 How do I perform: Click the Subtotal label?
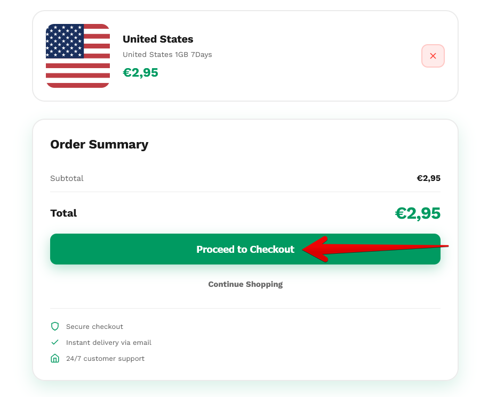(67, 178)
